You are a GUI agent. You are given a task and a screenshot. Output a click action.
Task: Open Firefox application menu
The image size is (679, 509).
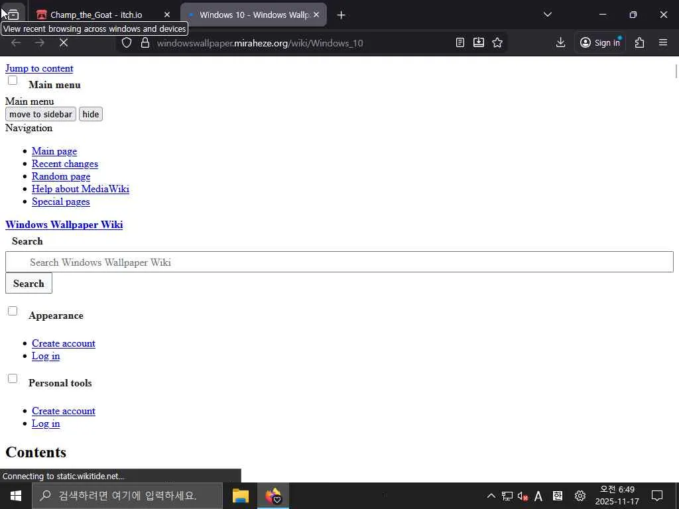(x=663, y=42)
